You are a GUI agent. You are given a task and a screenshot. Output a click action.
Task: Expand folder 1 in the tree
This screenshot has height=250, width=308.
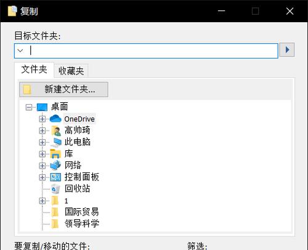click(43, 201)
